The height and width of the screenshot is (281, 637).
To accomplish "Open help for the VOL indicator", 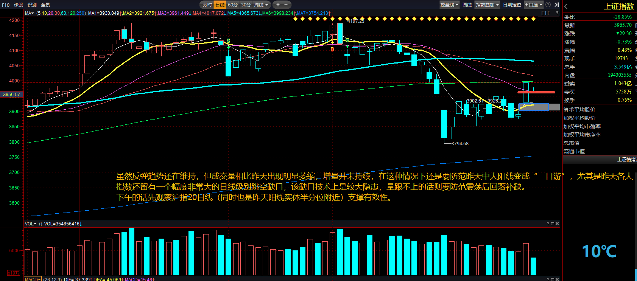I will click(x=548, y=224).
